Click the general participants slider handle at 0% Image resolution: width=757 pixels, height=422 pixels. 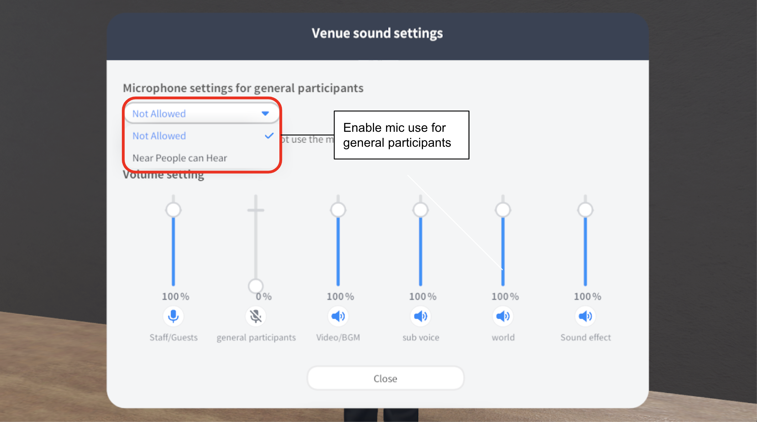pyautogui.click(x=256, y=286)
